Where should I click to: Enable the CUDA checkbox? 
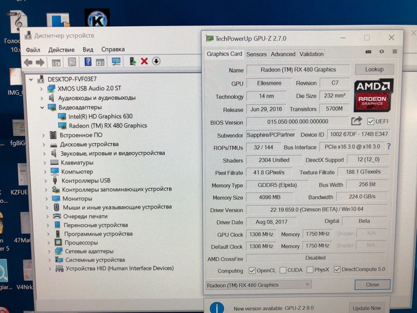(x=282, y=269)
